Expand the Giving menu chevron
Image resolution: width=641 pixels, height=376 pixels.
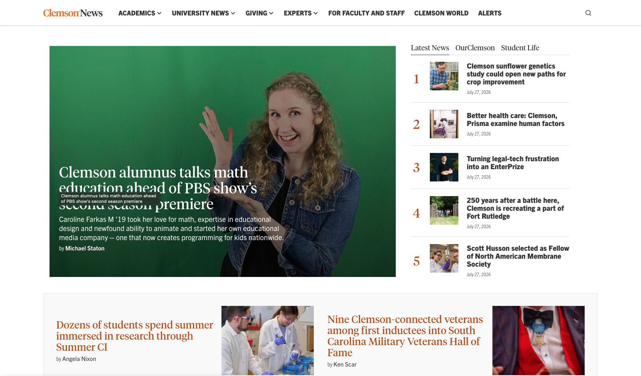tap(271, 13)
